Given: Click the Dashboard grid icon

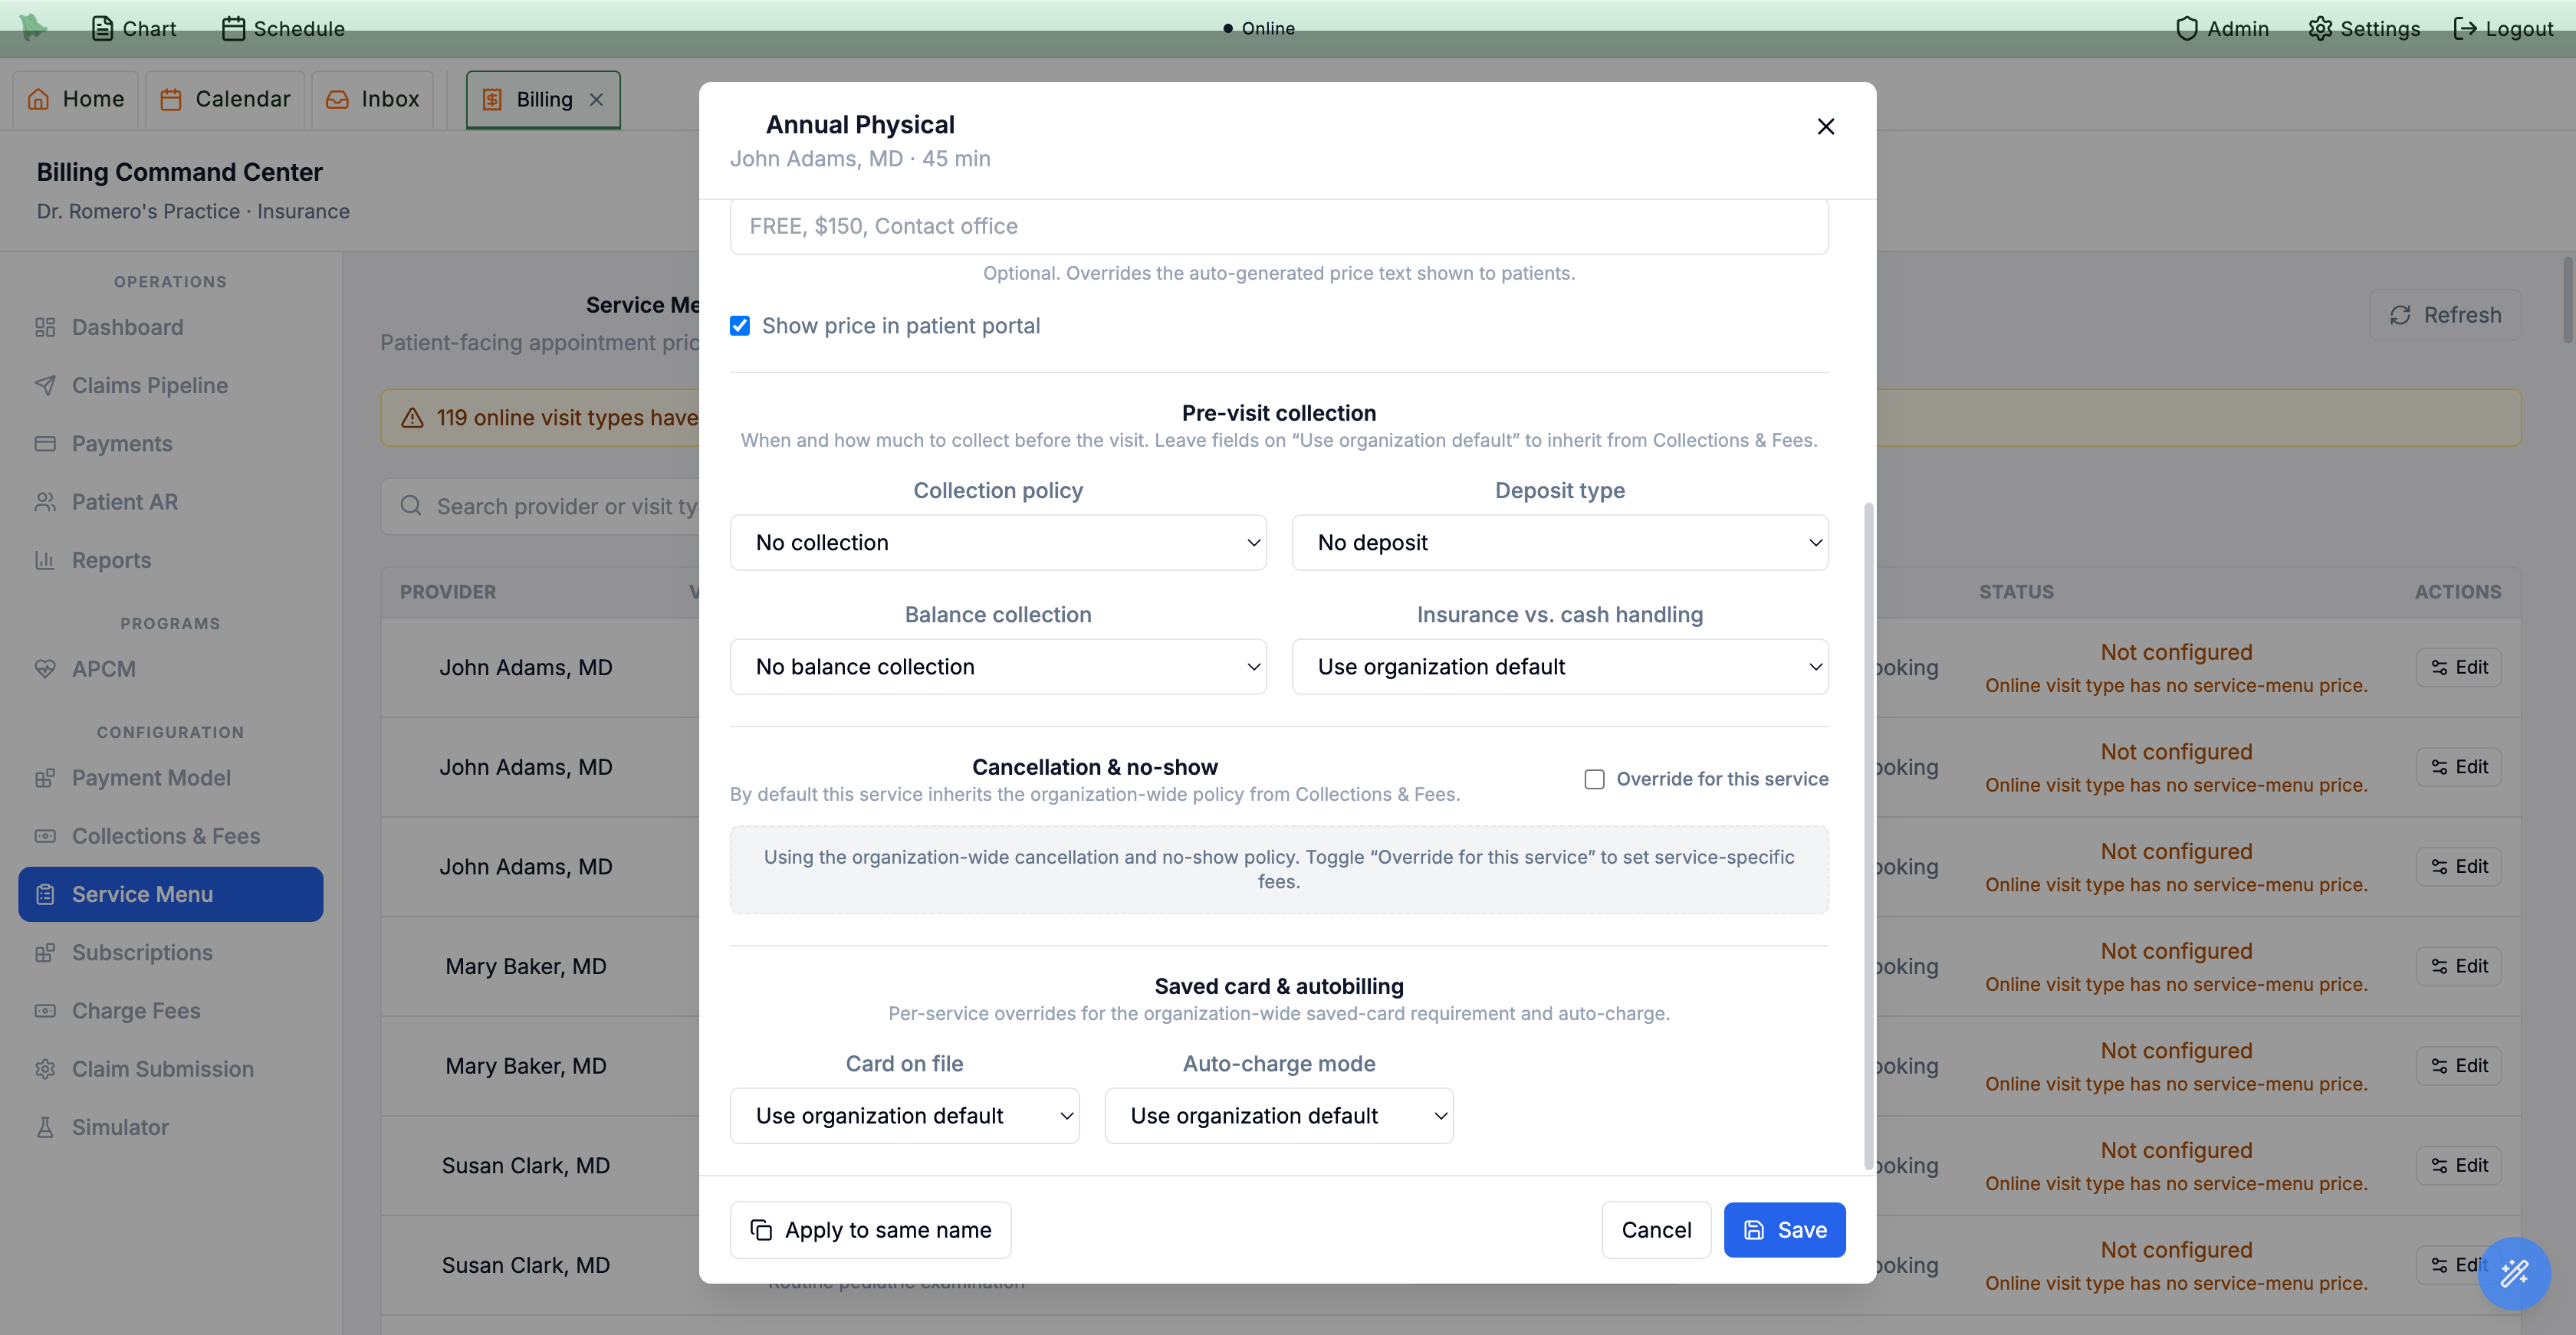Looking at the screenshot, I should pyautogui.click(x=45, y=326).
